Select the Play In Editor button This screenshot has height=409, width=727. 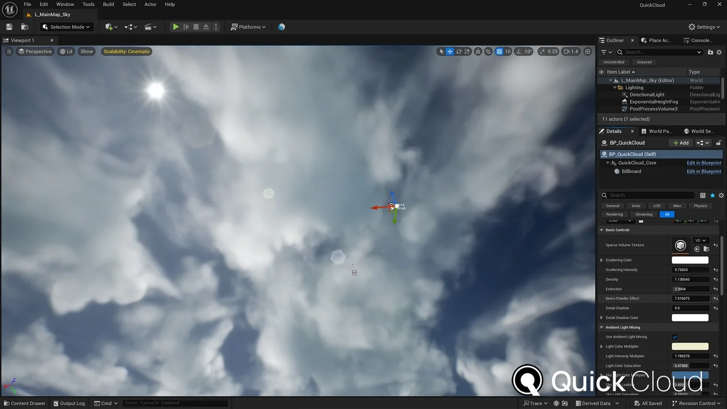coord(176,27)
